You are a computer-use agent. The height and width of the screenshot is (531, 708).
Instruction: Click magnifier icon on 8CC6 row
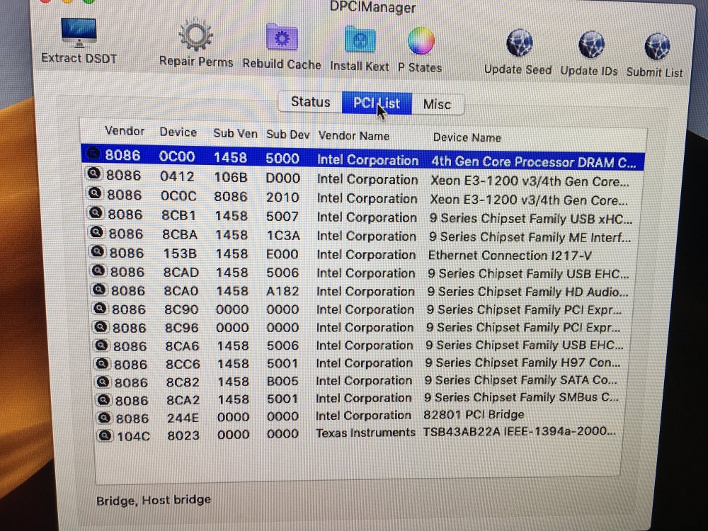(x=102, y=363)
